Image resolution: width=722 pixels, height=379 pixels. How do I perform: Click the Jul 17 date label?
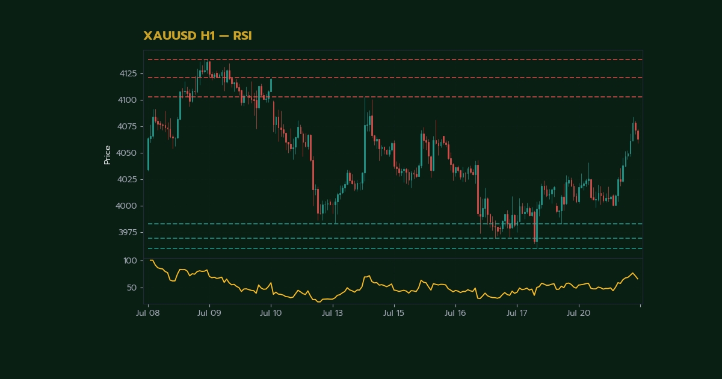(517, 313)
